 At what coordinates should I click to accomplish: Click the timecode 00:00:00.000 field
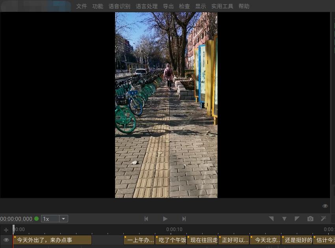click(x=16, y=219)
